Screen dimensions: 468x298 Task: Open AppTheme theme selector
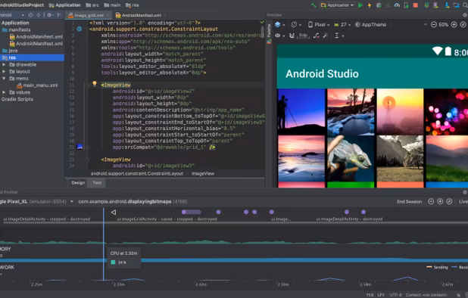(x=371, y=25)
